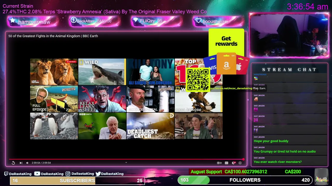Open the Relax Learn & Sleep thumbnail
Image resolution: width=332 pixels, height=186 pixels.
(x=102, y=99)
